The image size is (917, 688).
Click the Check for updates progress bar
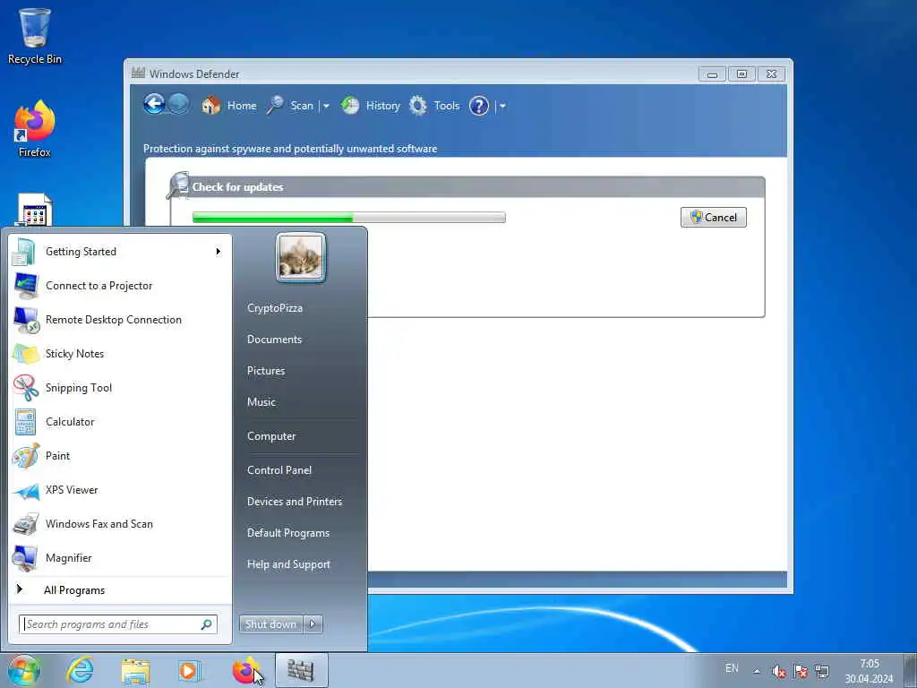point(349,218)
